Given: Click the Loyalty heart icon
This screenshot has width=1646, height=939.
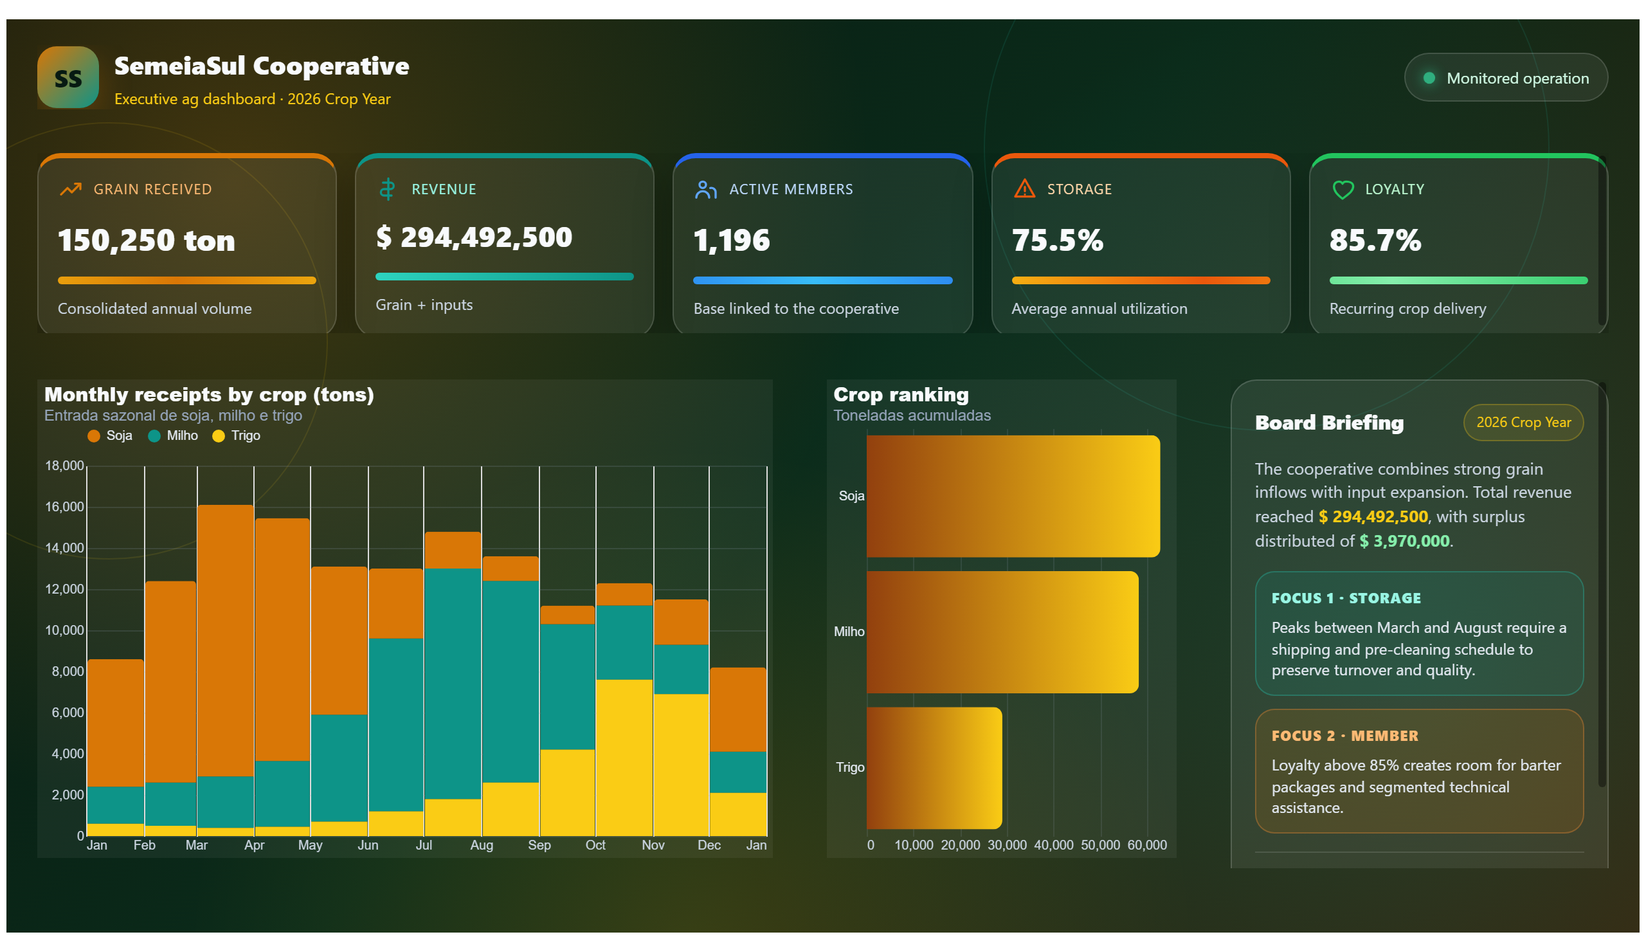Looking at the screenshot, I should (1343, 190).
